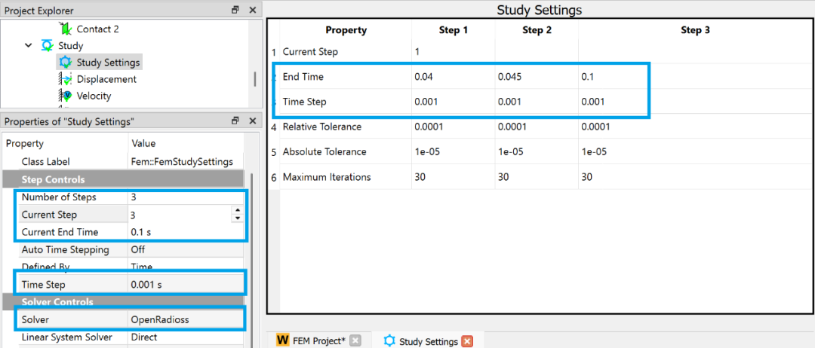Edit Number of Steps value 3

(186, 197)
